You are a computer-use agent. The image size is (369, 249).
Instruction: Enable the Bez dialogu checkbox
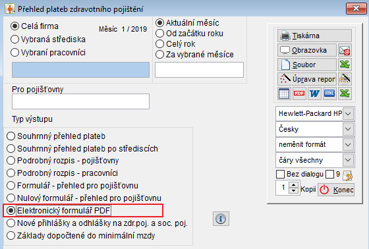coord(280,175)
